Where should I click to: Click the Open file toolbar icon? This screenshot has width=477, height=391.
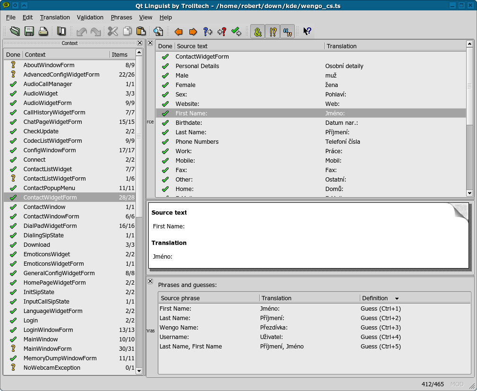pos(15,32)
